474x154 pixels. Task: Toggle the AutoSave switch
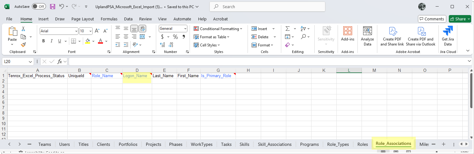(x=39, y=7)
